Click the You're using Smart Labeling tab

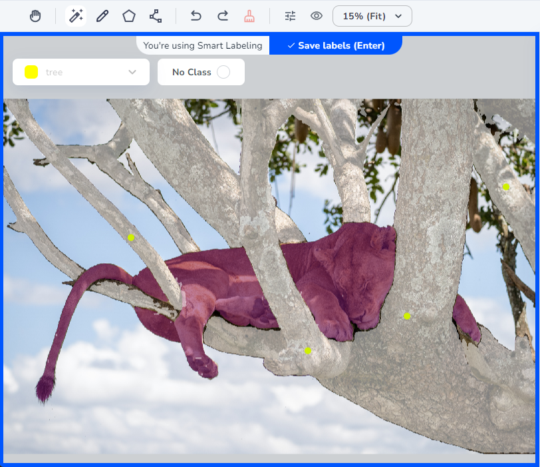(x=203, y=45)
